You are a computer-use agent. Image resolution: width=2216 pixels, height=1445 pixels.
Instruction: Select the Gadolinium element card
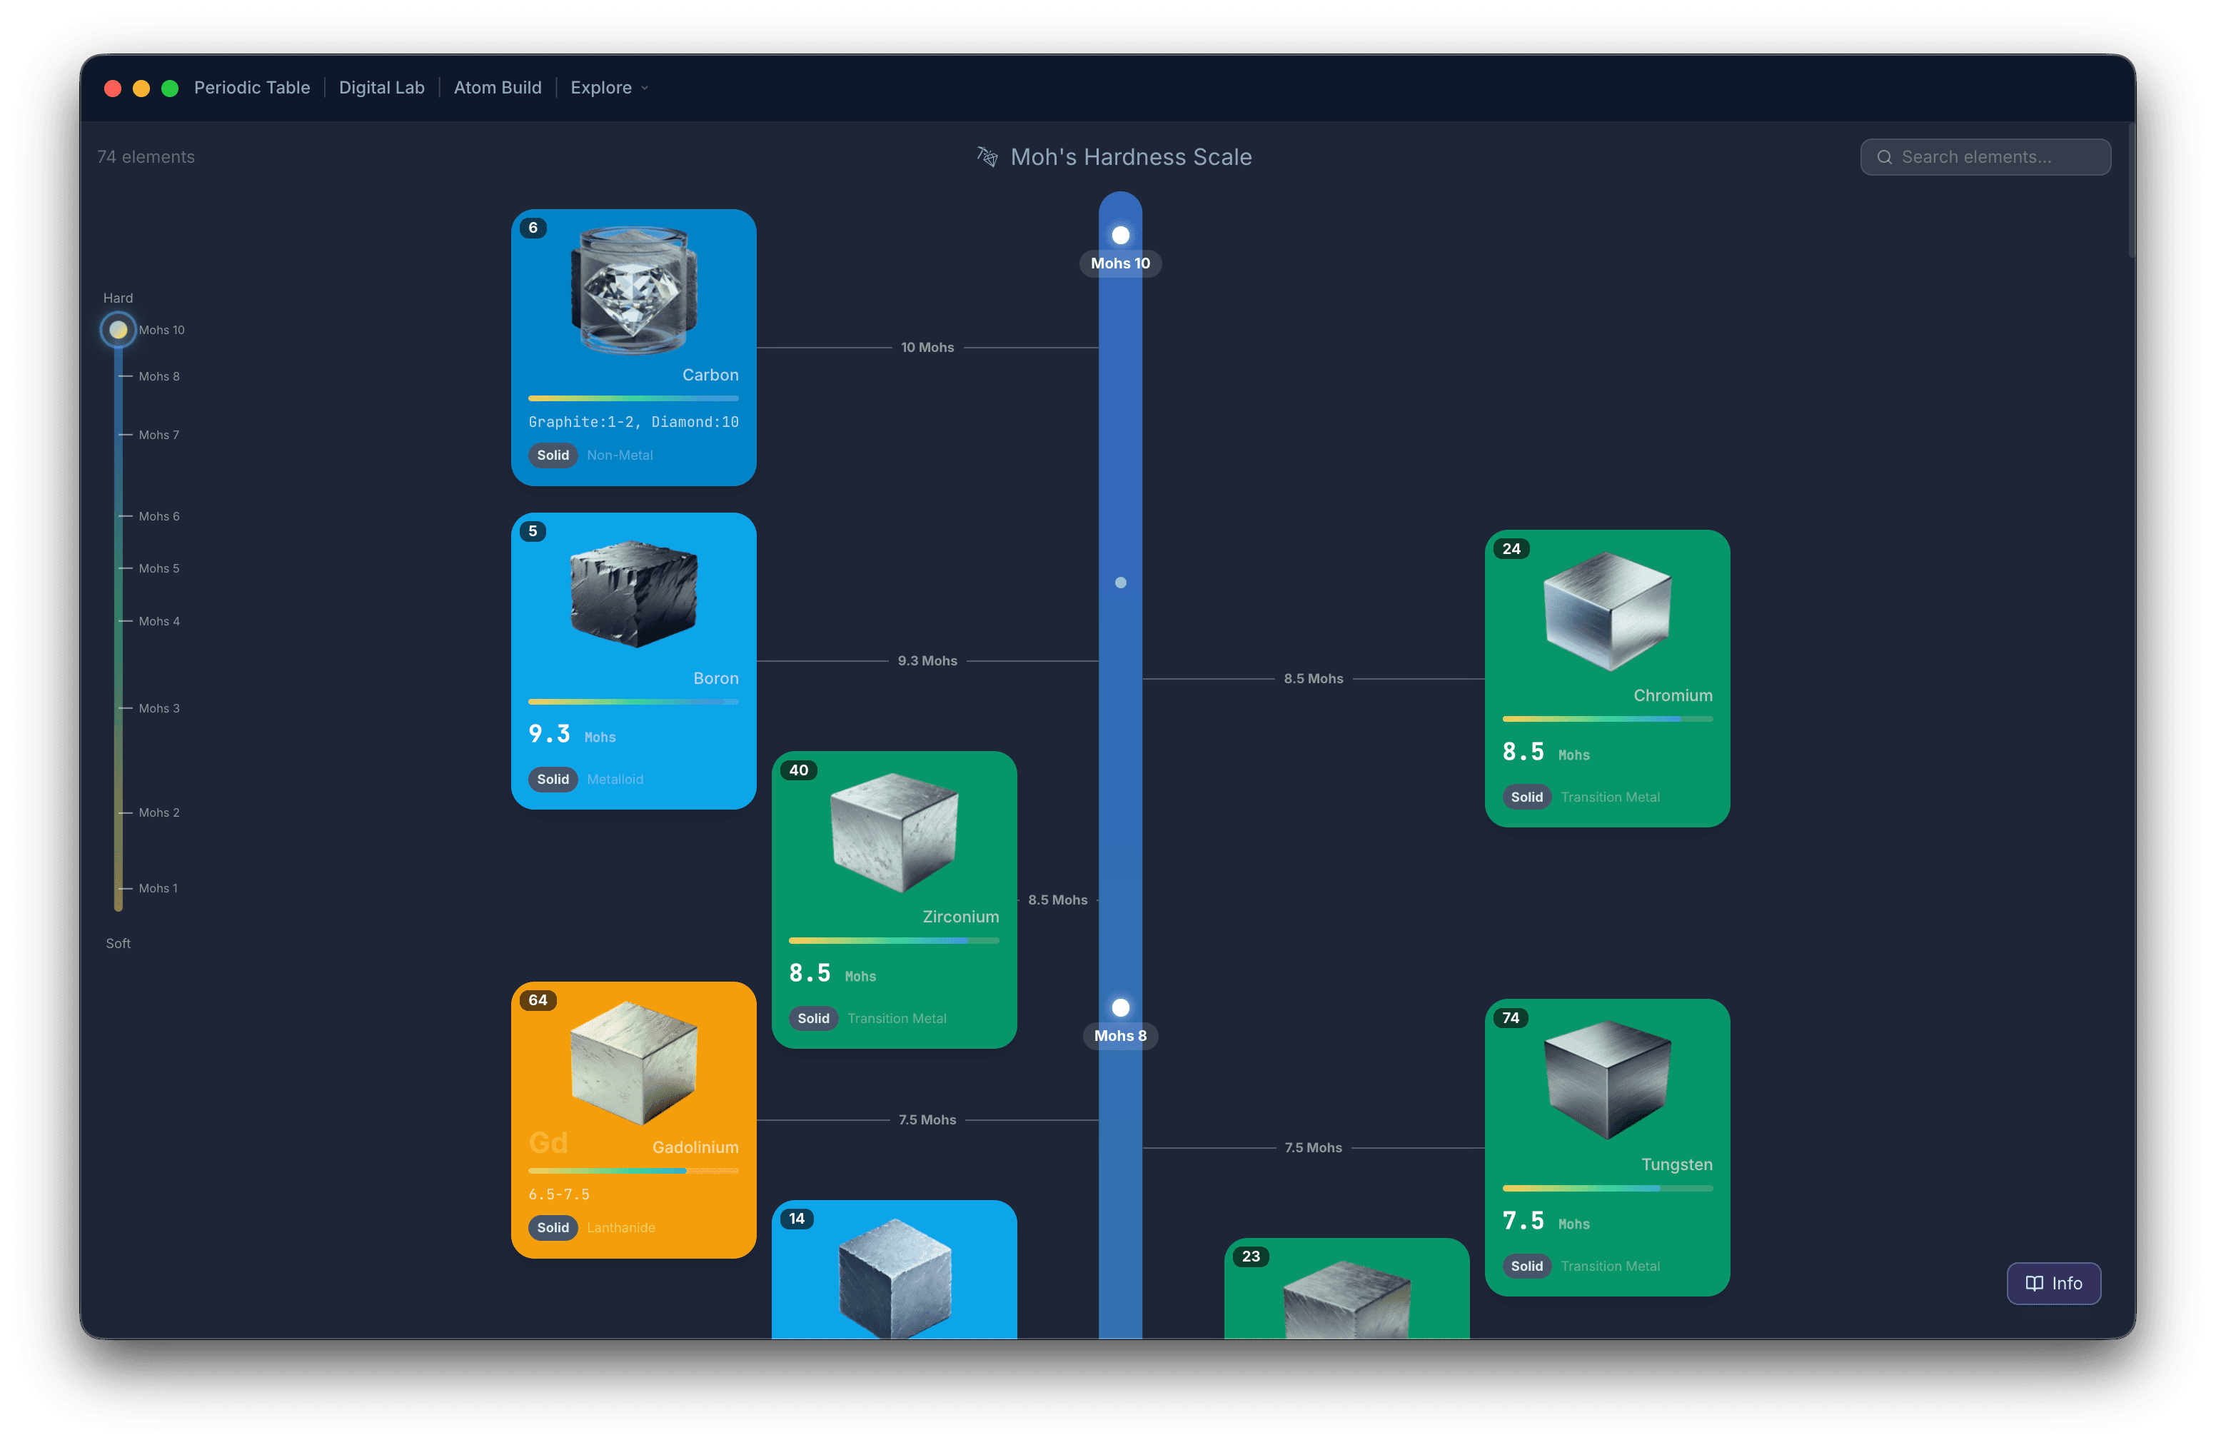(633, 1120)
